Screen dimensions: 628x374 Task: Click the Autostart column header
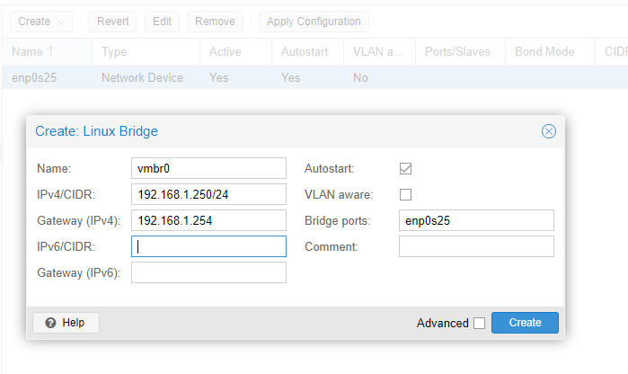[x=307, y=52]
